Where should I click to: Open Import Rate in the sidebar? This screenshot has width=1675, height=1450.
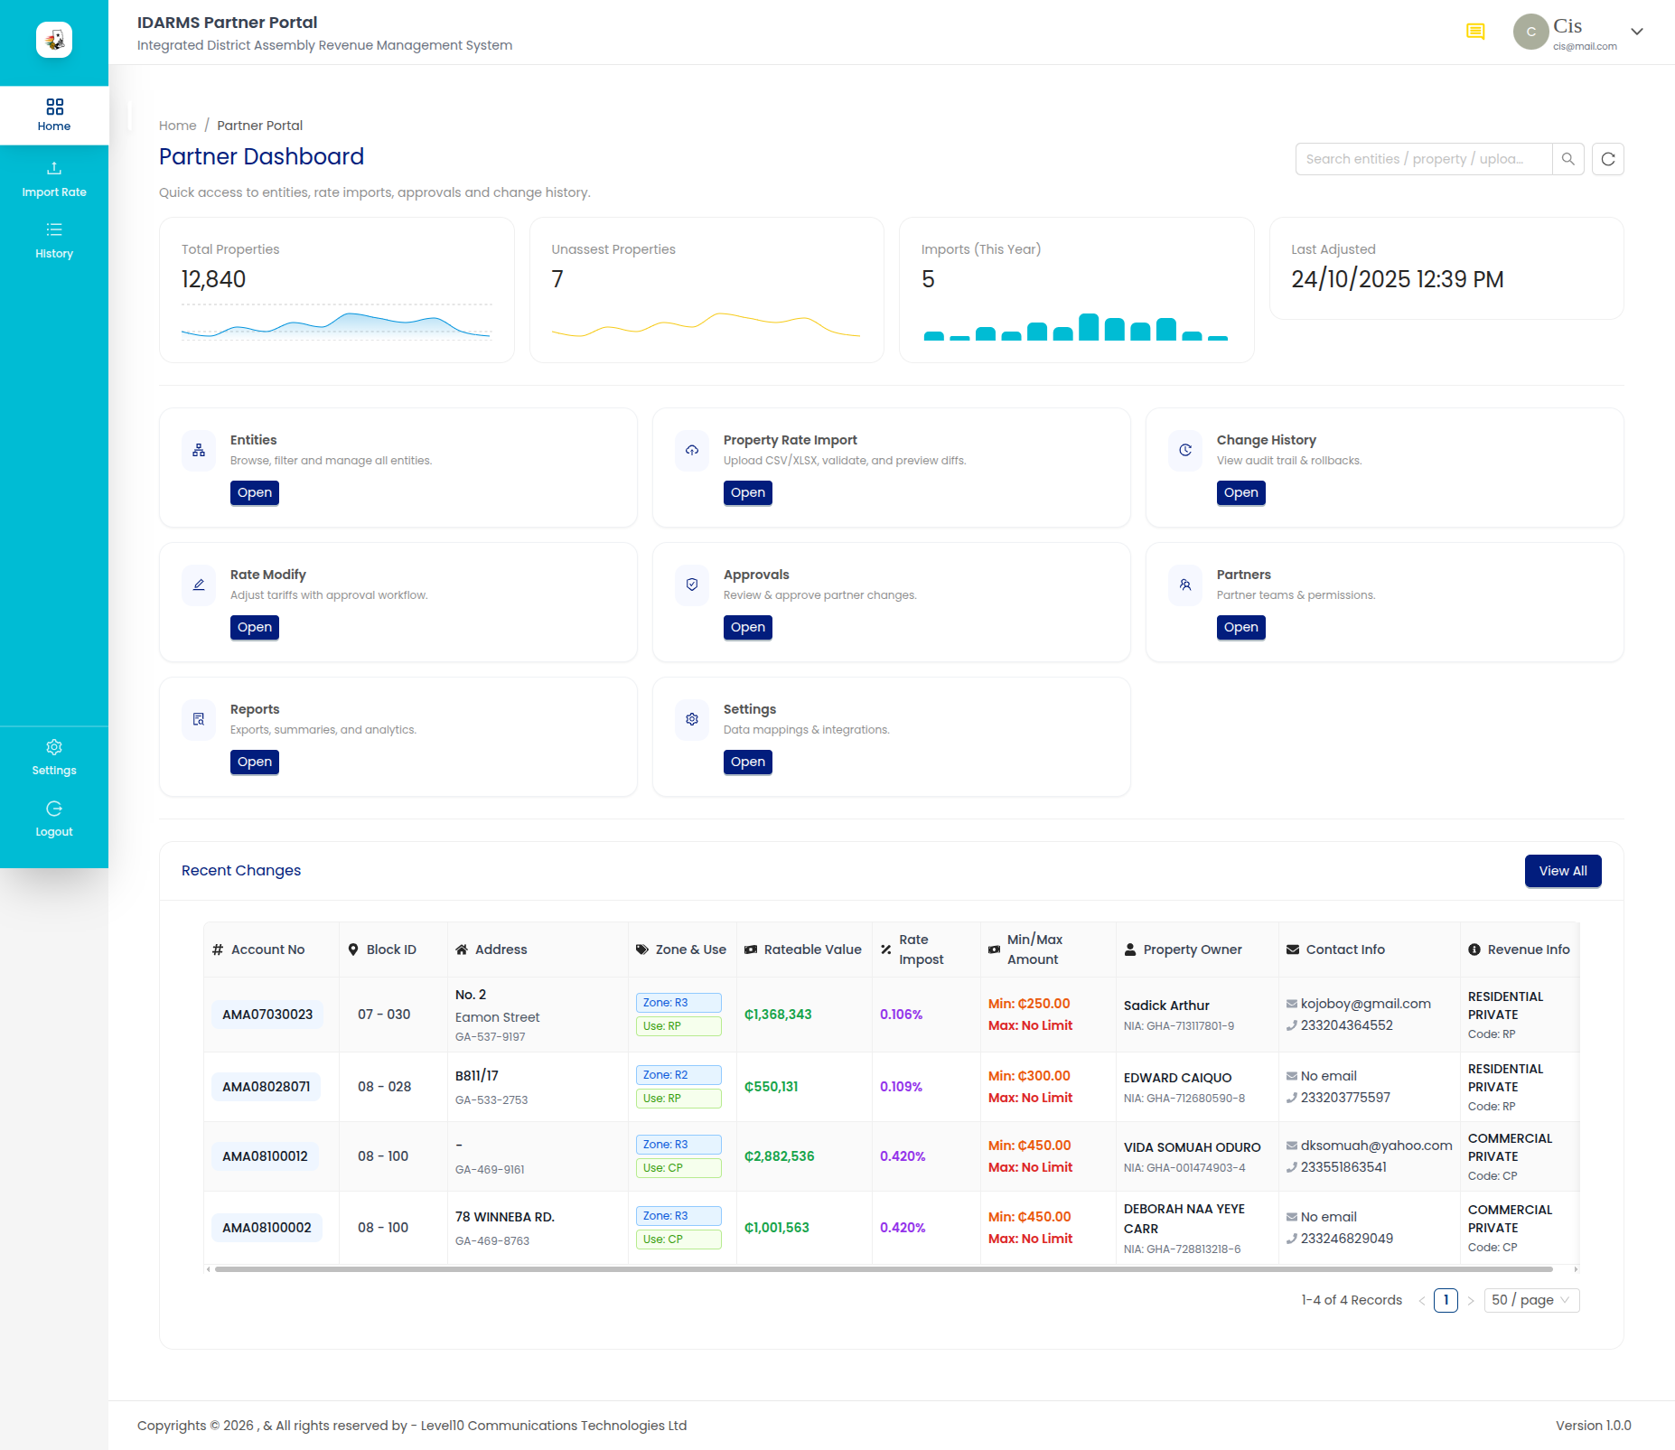54,179
